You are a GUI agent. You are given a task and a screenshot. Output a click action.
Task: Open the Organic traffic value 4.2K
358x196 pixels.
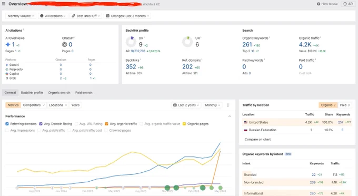(305, 45)
